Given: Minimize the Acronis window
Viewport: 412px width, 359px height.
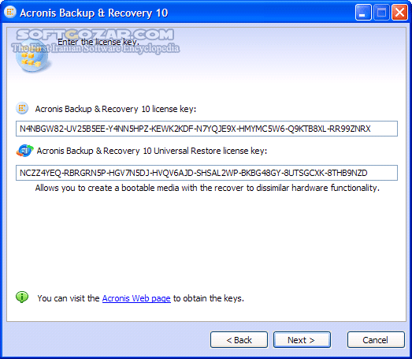Looking at the screenshot, I should click(x=363, y=13).
